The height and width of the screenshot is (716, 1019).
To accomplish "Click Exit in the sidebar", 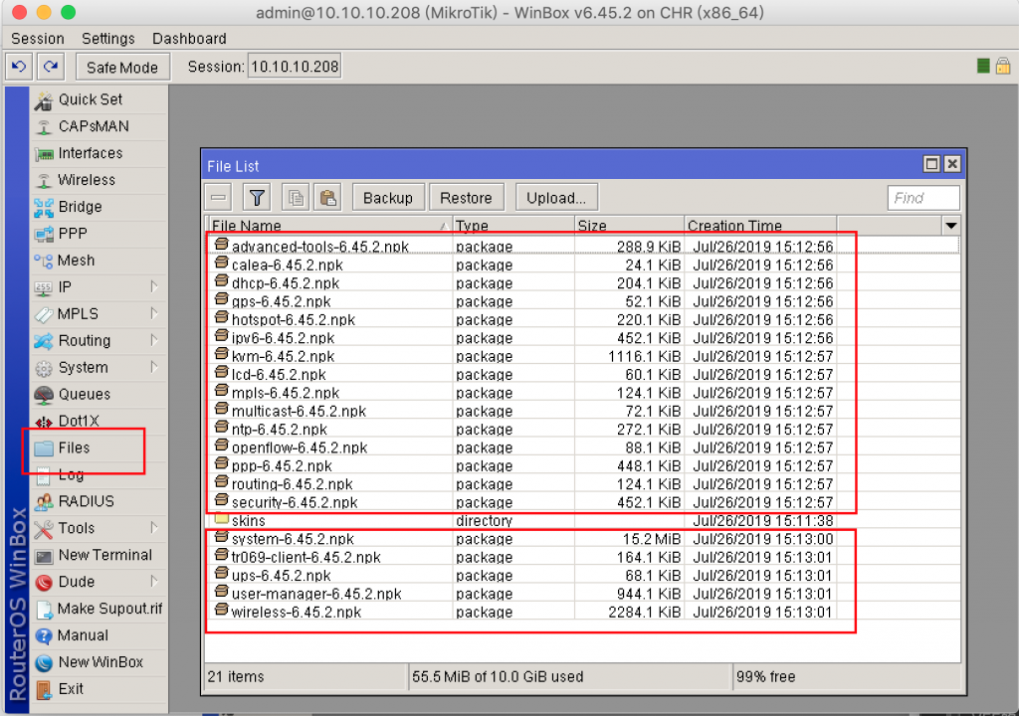I will [x=99, y=689].
